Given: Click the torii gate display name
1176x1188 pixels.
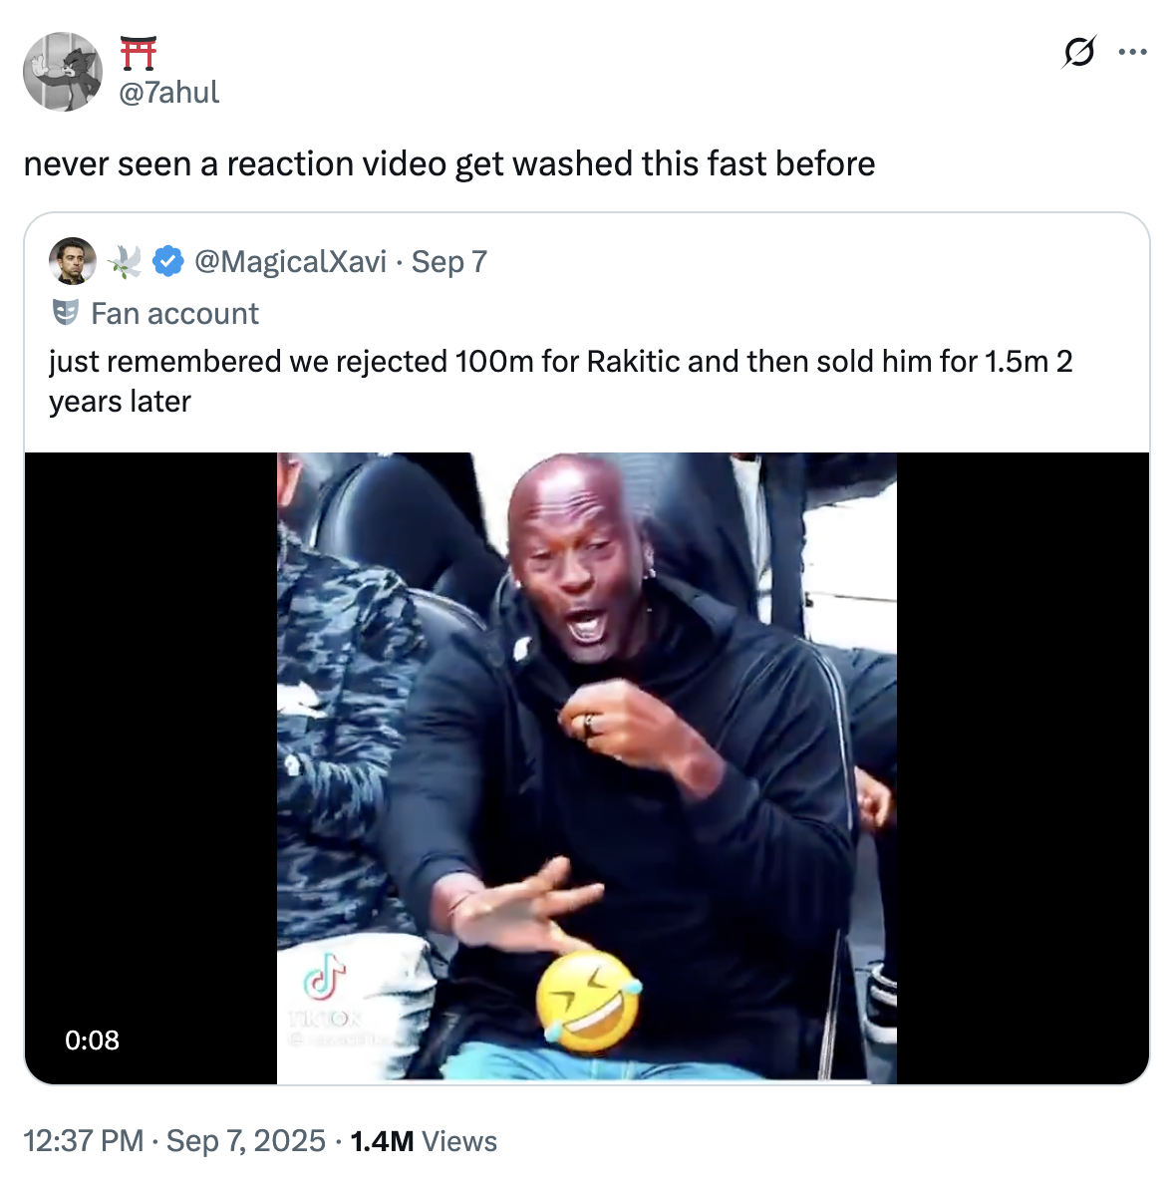Looking at the screenshot, I should pos(139,53).
